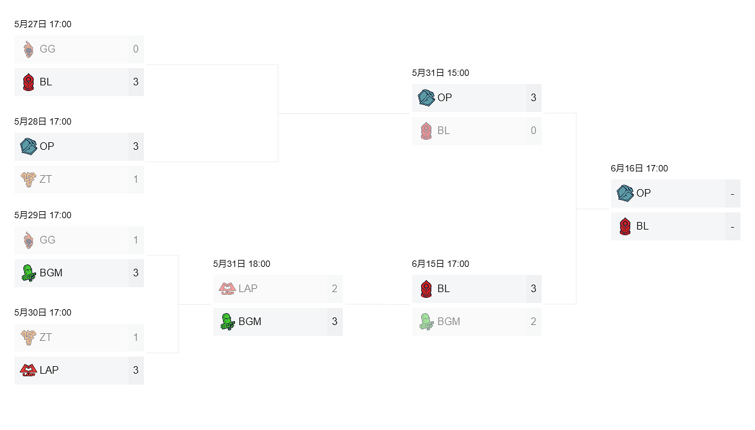The image size is (755, 430).
Task: Click BGM logo in May 29 match
Action: (x=28, y=273)
